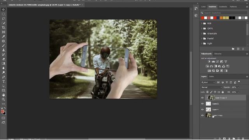This screenshot has height=140, width=249.
Task: Select the Quick Selection tool
Action: (4, 23)
